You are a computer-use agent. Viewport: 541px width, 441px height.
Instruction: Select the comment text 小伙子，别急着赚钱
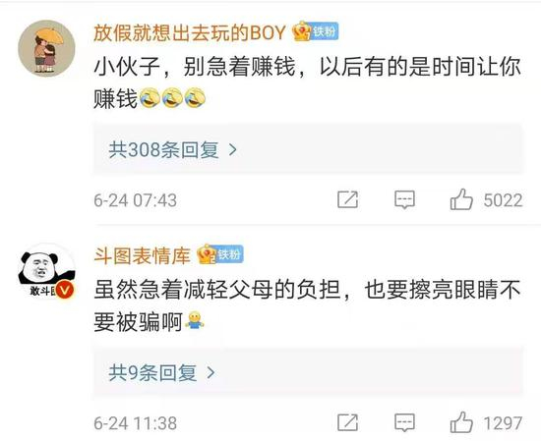[195, 67]
